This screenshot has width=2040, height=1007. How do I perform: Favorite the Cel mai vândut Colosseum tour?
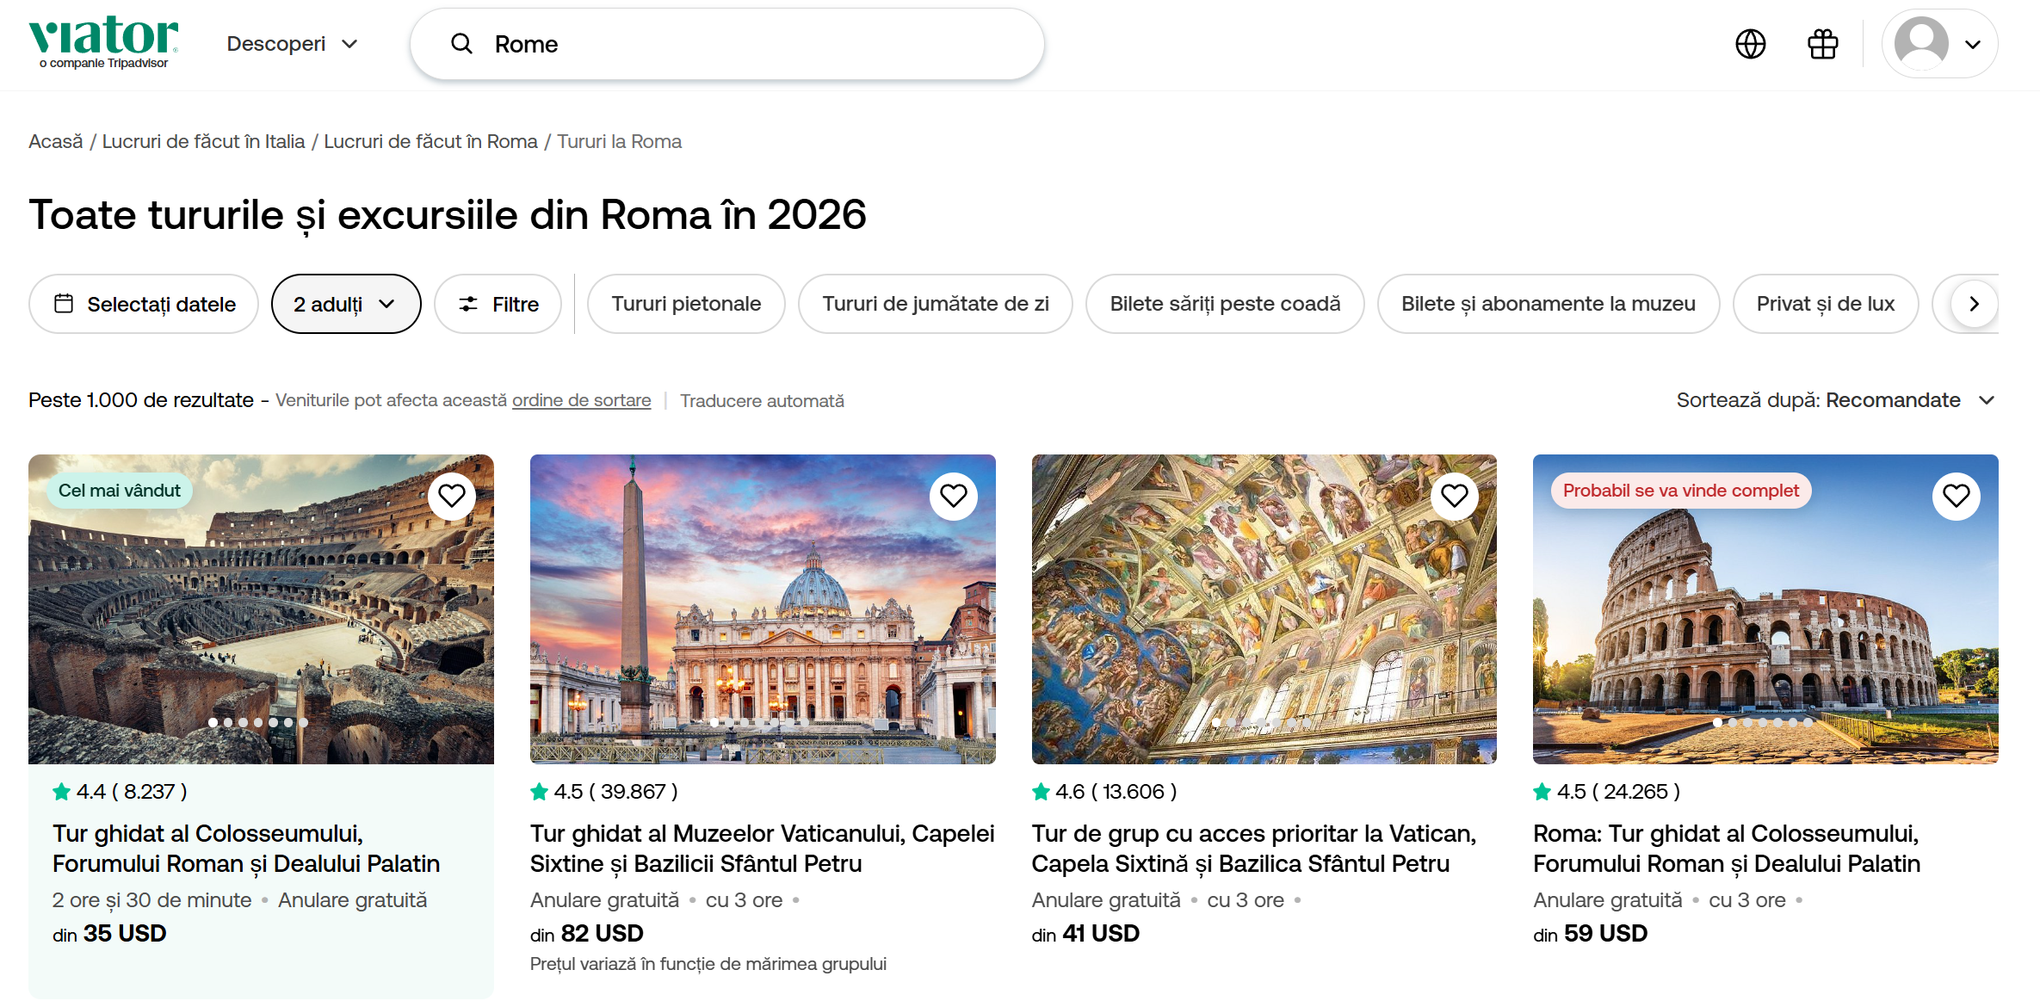coord(452,496)
